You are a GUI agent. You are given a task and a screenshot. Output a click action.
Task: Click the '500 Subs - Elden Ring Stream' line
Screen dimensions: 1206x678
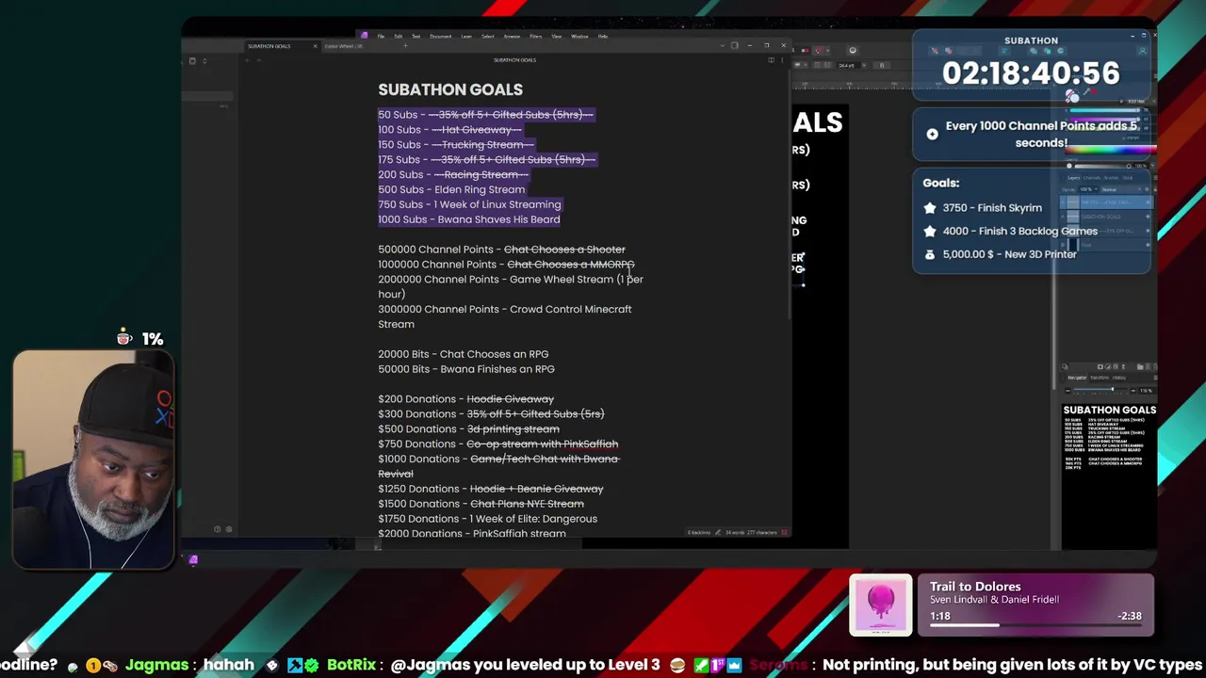pos(451,189)
